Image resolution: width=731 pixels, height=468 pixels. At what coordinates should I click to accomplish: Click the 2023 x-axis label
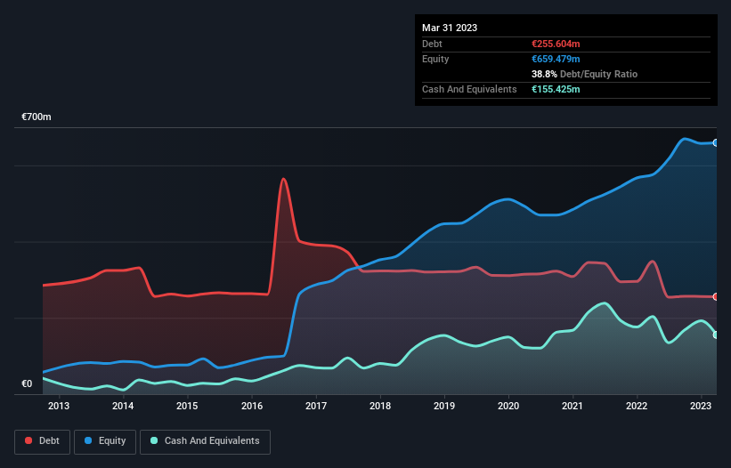point(701,406)
